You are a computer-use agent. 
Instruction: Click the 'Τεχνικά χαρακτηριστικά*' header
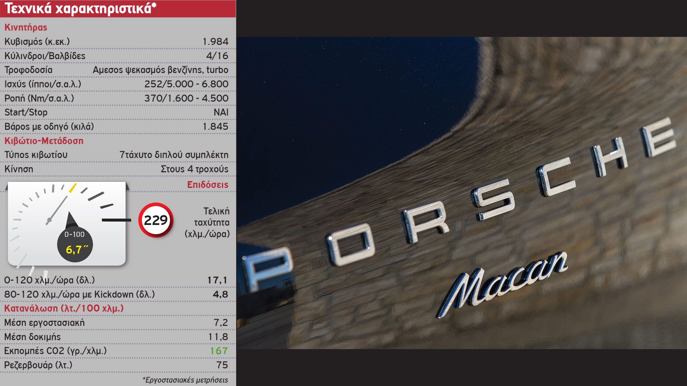[x=80, y=8]
